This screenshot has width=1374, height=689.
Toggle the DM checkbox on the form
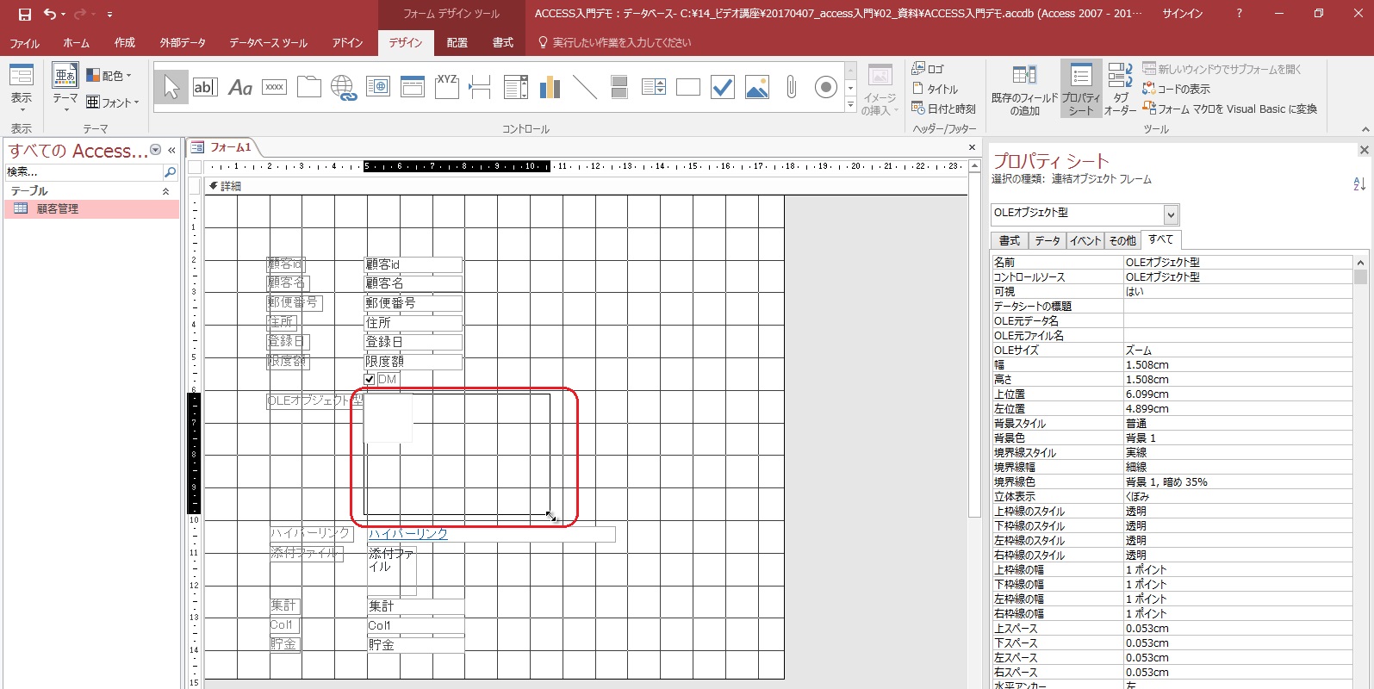click(x=370, y=380)
